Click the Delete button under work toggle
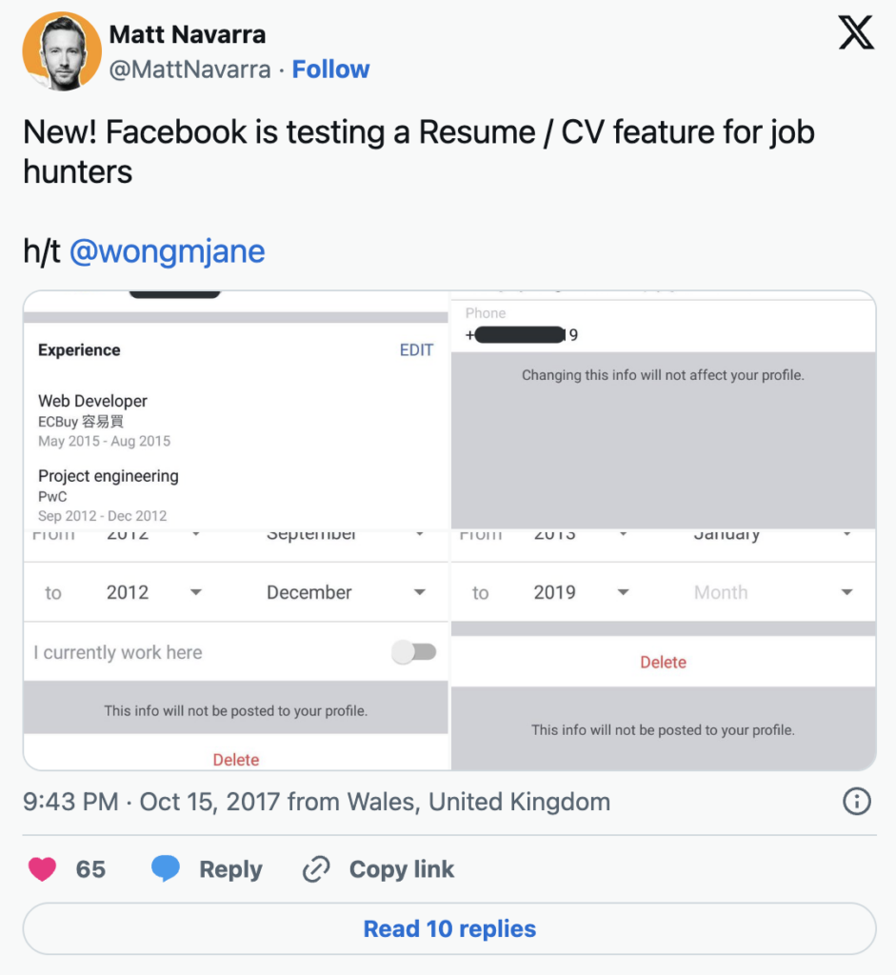896x975 pixels. point(236,759)
